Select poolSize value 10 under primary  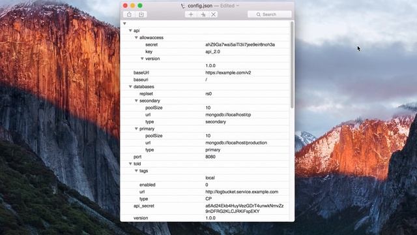[208, 136]
